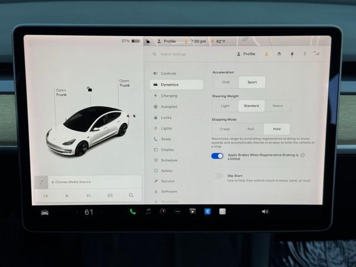This screenshot has height=267, width=356.
Task: Go to Autopilot settings
Action: click(169, 106)
